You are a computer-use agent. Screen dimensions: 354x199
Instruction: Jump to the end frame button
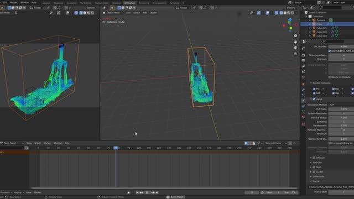157,192
